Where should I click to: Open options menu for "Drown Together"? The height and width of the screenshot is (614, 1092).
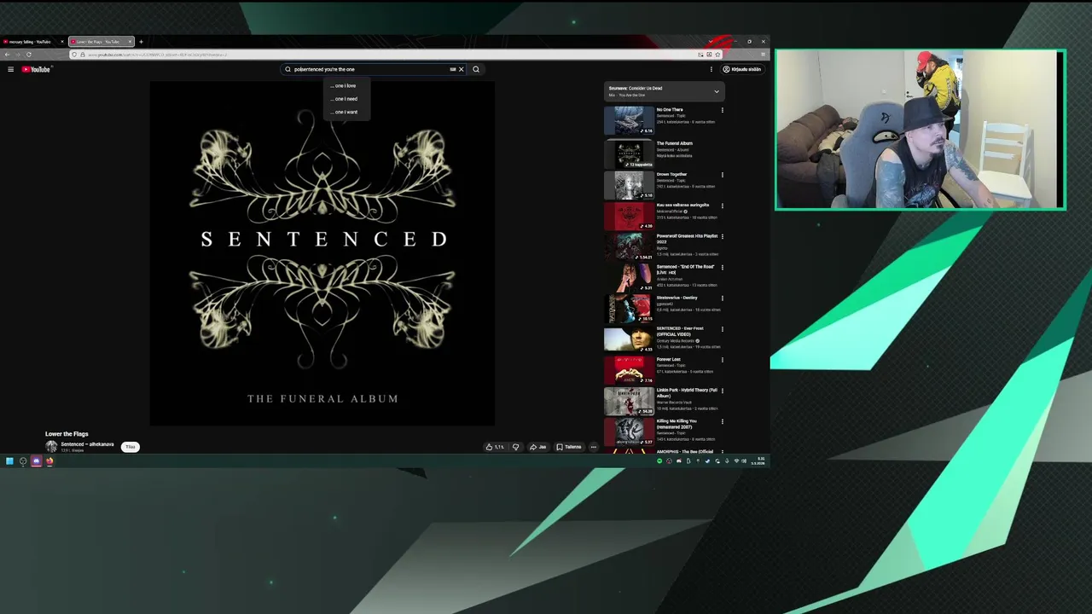tap(723, 175)
